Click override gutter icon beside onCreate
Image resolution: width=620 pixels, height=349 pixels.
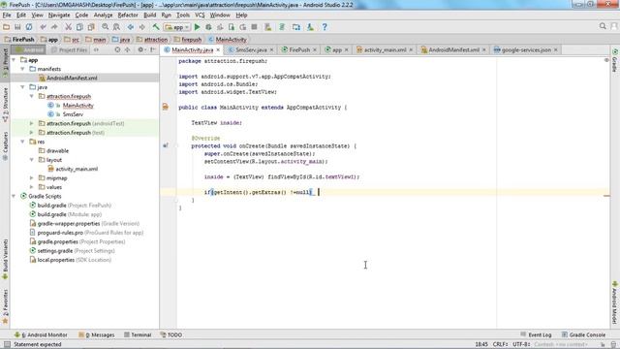[166, 145]
